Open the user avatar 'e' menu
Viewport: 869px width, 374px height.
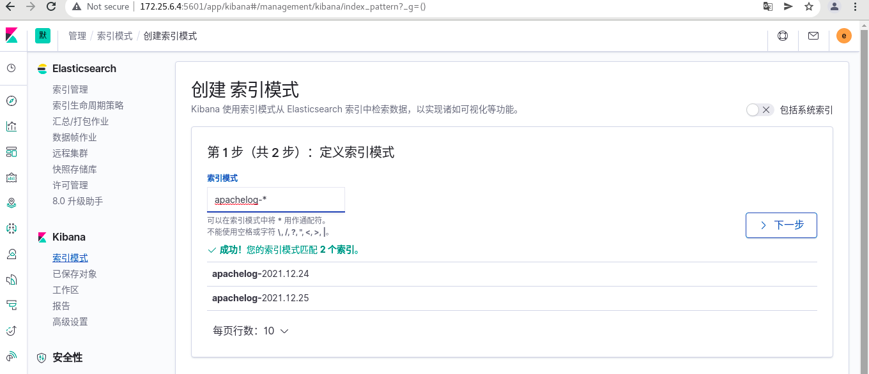point(844,36)
